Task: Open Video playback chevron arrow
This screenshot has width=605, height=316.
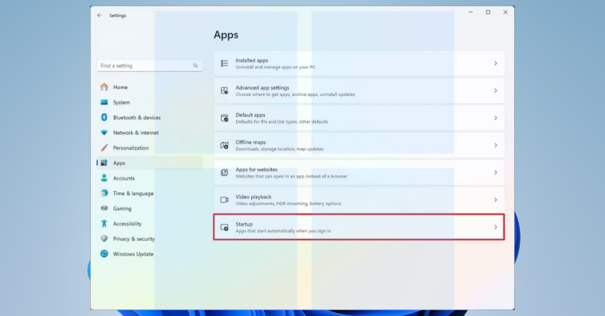Action: tap(496, 200)
